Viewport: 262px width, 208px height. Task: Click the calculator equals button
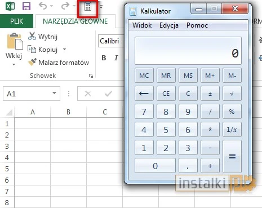[x=232, y=157]
